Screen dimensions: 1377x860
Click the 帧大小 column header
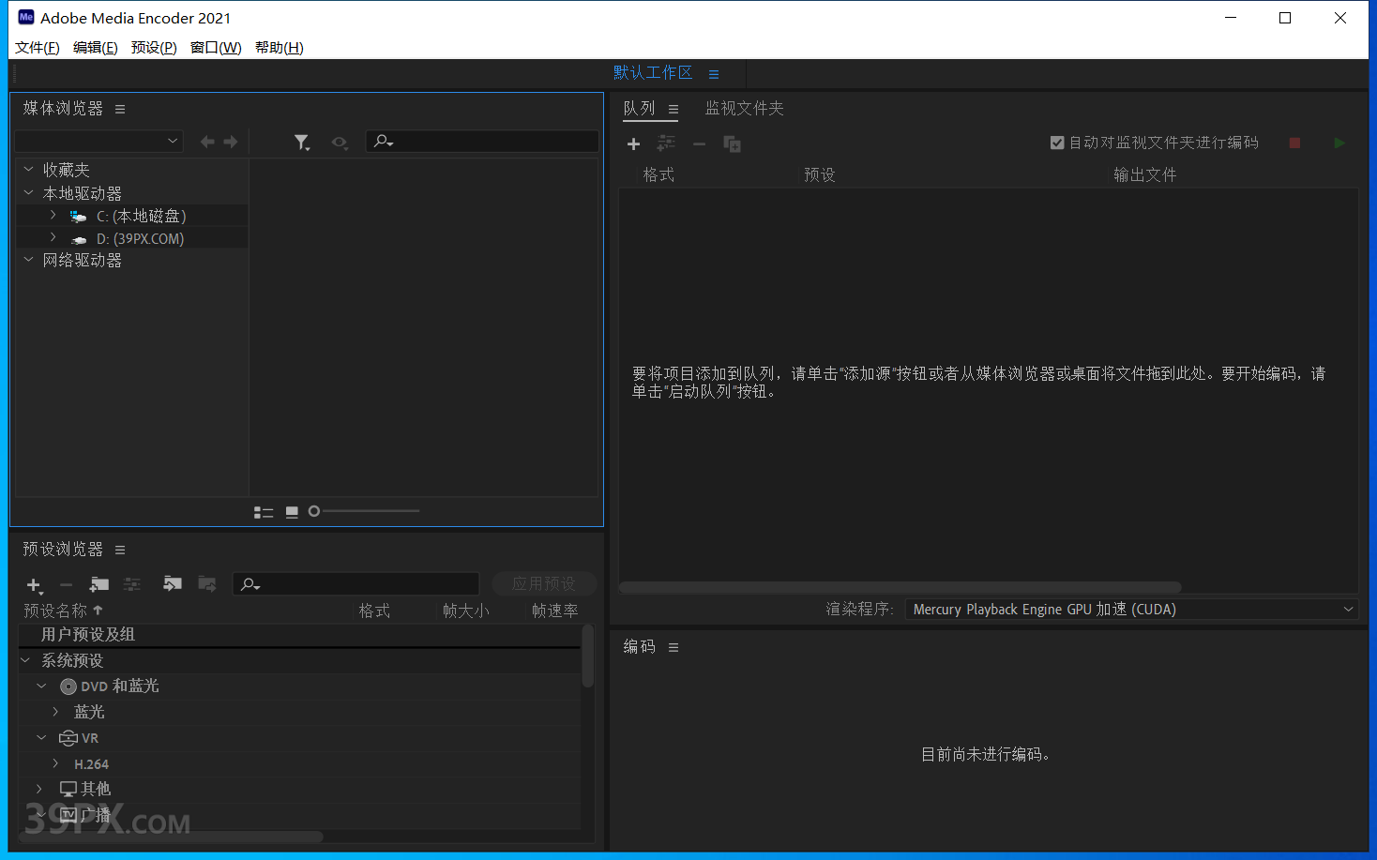tap(466, 611)
